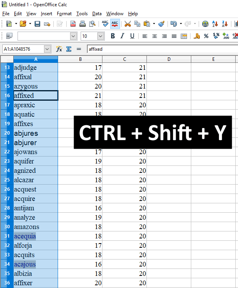Align text right
Image resolution: width=238 pixels, height=288 pixels.
tap(164, 36)
